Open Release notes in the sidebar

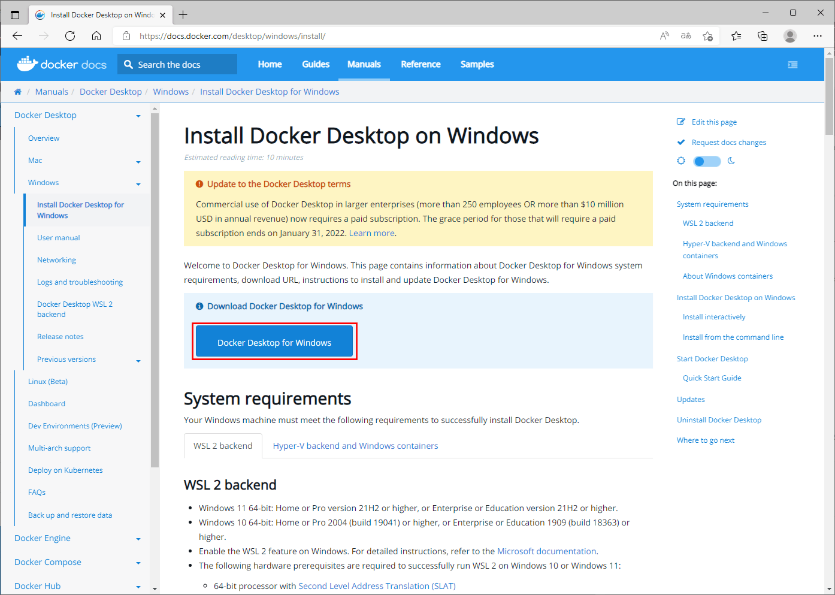click(60, 337)
